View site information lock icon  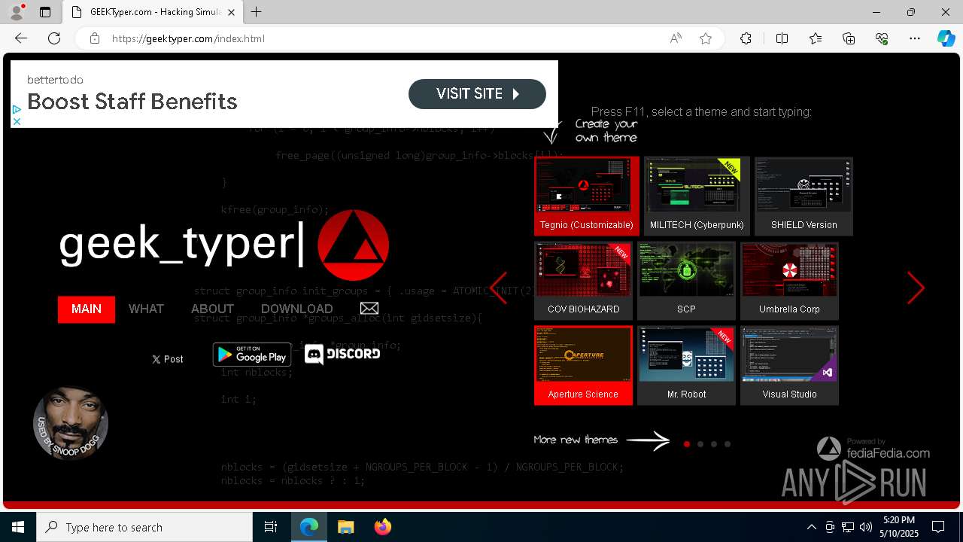(94, 38)
